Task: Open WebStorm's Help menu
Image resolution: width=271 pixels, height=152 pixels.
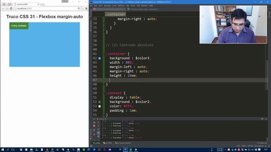Action: click(151, 5)
